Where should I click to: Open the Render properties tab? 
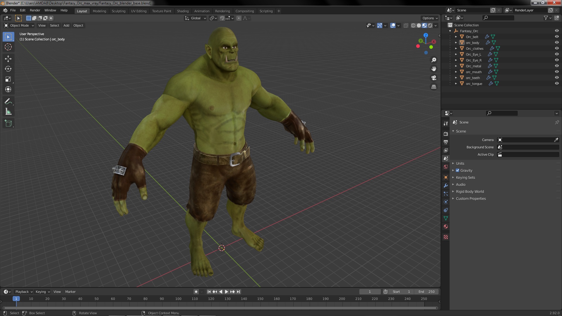[446, 134]
